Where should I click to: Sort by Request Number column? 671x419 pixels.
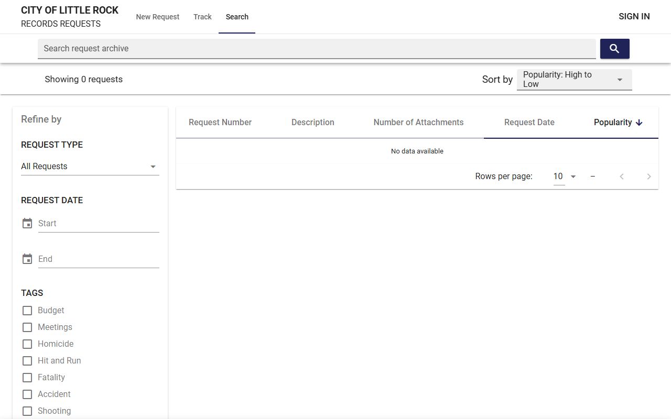tap(220, 123)
